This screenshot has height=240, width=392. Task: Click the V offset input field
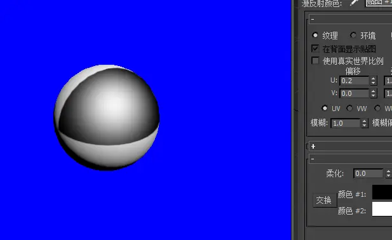(355, 93)
